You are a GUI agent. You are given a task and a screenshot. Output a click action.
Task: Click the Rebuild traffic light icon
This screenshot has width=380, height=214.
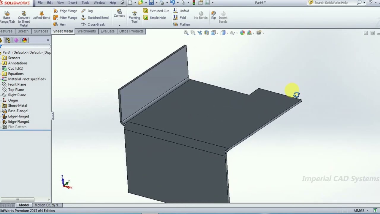pos(194,3)
